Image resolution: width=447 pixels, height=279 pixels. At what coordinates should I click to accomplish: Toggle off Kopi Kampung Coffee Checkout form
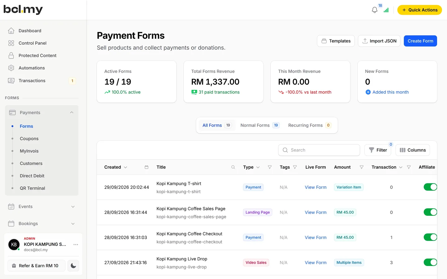pos(430,237)
